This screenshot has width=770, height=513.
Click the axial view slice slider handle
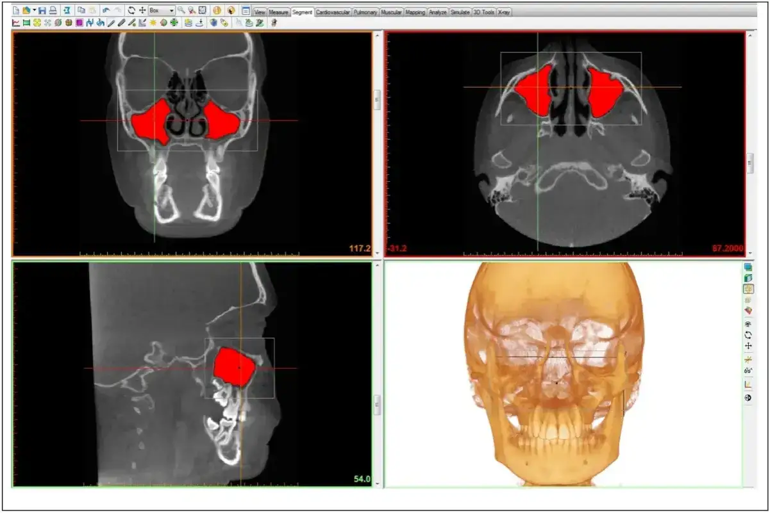click(x=751, y=163)
